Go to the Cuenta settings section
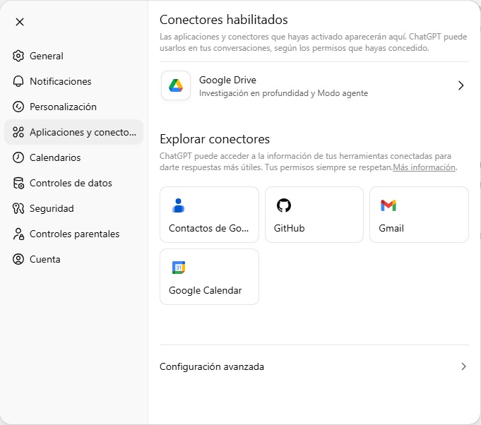This screenshot has height=425, width=481. [44, 259]
